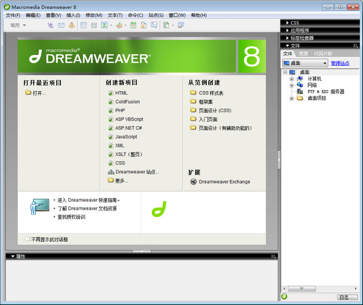Viewport: 363px width, 305px height.
Task: Click the Hyperlink icon in Insert toolbar
Action: point(51,25)
